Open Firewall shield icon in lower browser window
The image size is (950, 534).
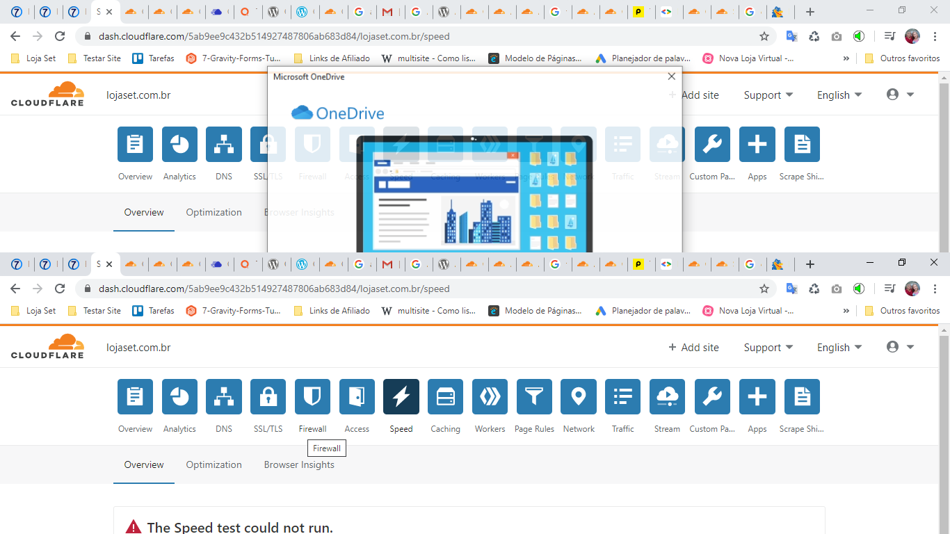(x=312, y=397)
